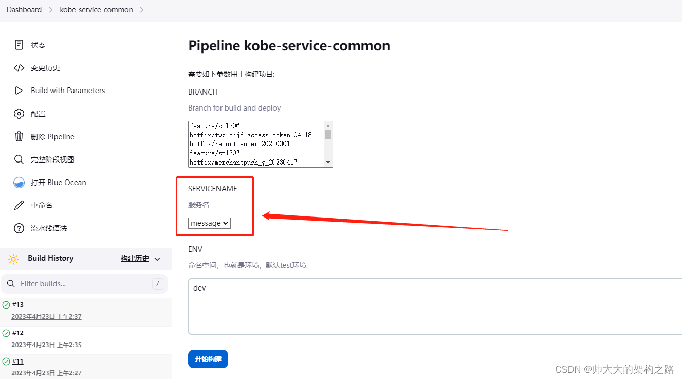Screen dimensions: 682x379
Task: Click the Pipeline kobe-service-common heading
Action: pos(289,46)
